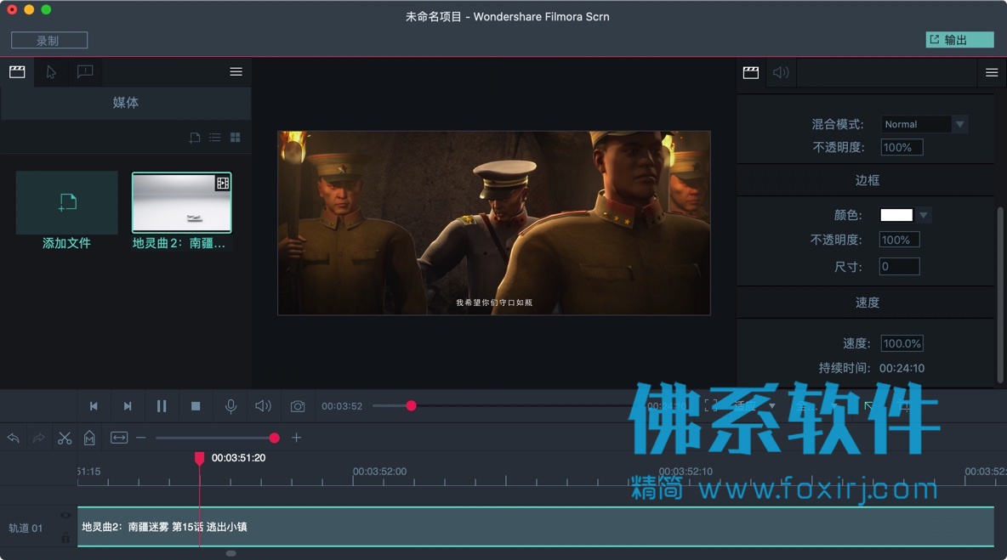Open the left panel hamburger menu

point(236,72)
